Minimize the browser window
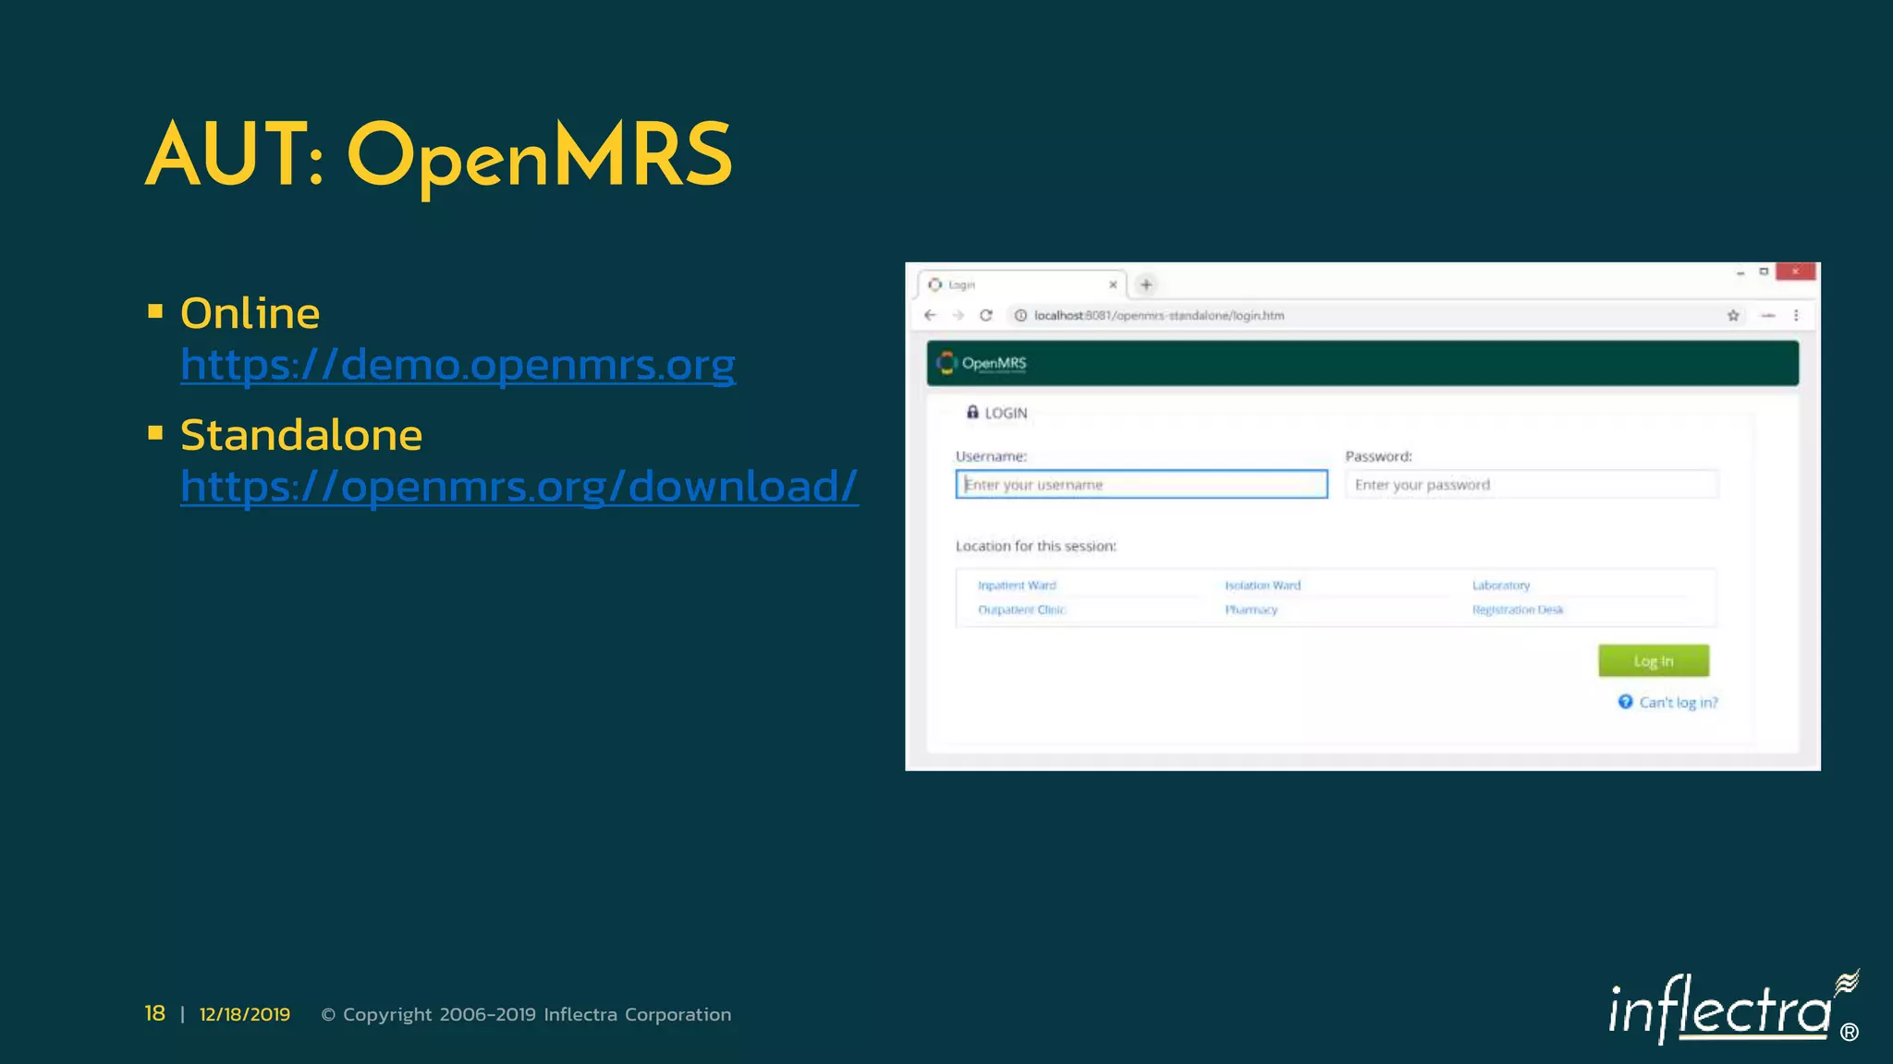The height and width of the screenshot is (1064, 1893). [x=1740, y=272]
